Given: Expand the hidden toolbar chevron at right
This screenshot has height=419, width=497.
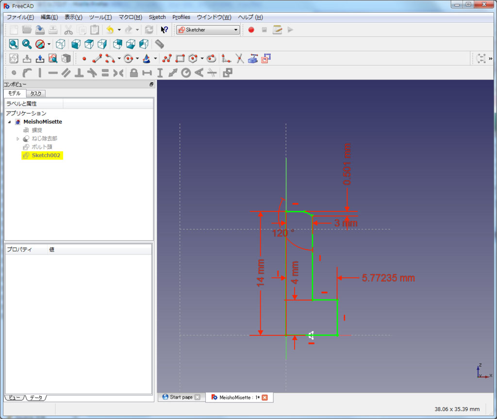Looking at the screenshot, I should coord(490,59).
